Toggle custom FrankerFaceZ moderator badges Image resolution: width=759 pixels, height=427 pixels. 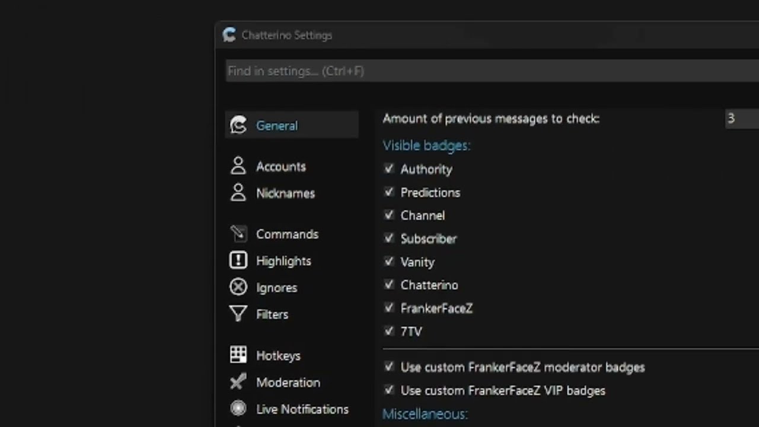tap(389, 367)
